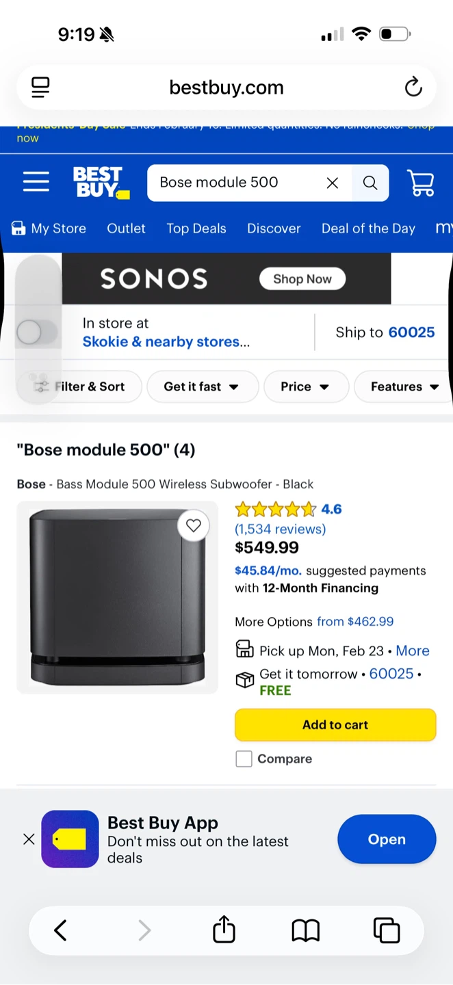Viewport: 453px width, 985px height.
Task: Add the Bose subwoofer to cart
Action: [x=335, y=724]
